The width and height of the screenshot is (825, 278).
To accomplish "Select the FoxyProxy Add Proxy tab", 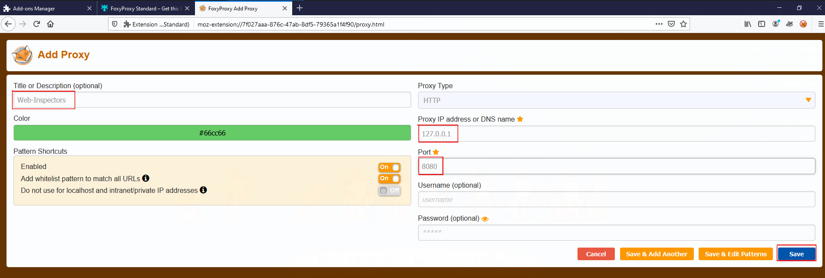I will pyautogui.click(x=243, y=8).
